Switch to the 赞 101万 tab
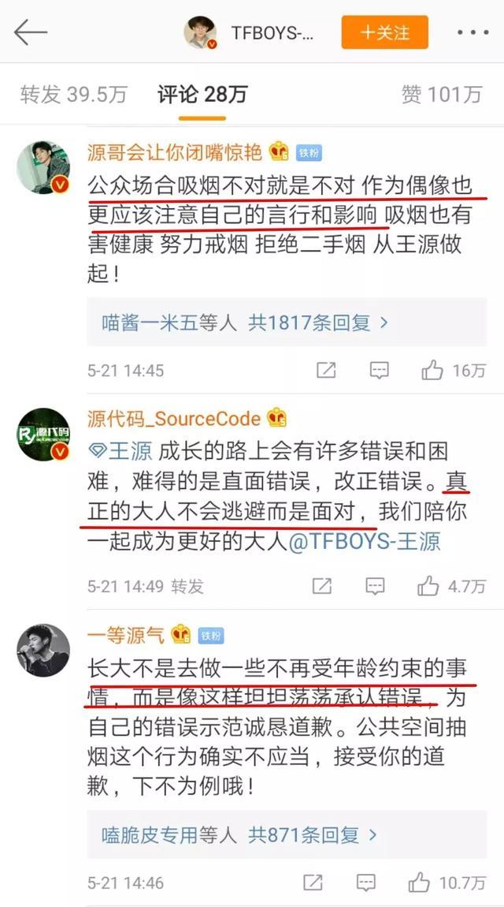Viewport: 504px width, 907px height. tap(442, 95)
